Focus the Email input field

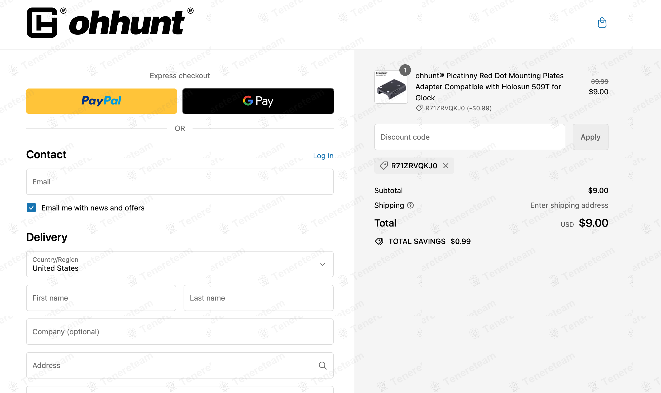[x=180, y=182]
